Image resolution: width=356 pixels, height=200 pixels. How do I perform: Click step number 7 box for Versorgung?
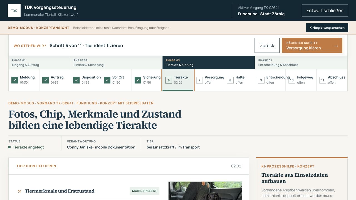[199, 80]
